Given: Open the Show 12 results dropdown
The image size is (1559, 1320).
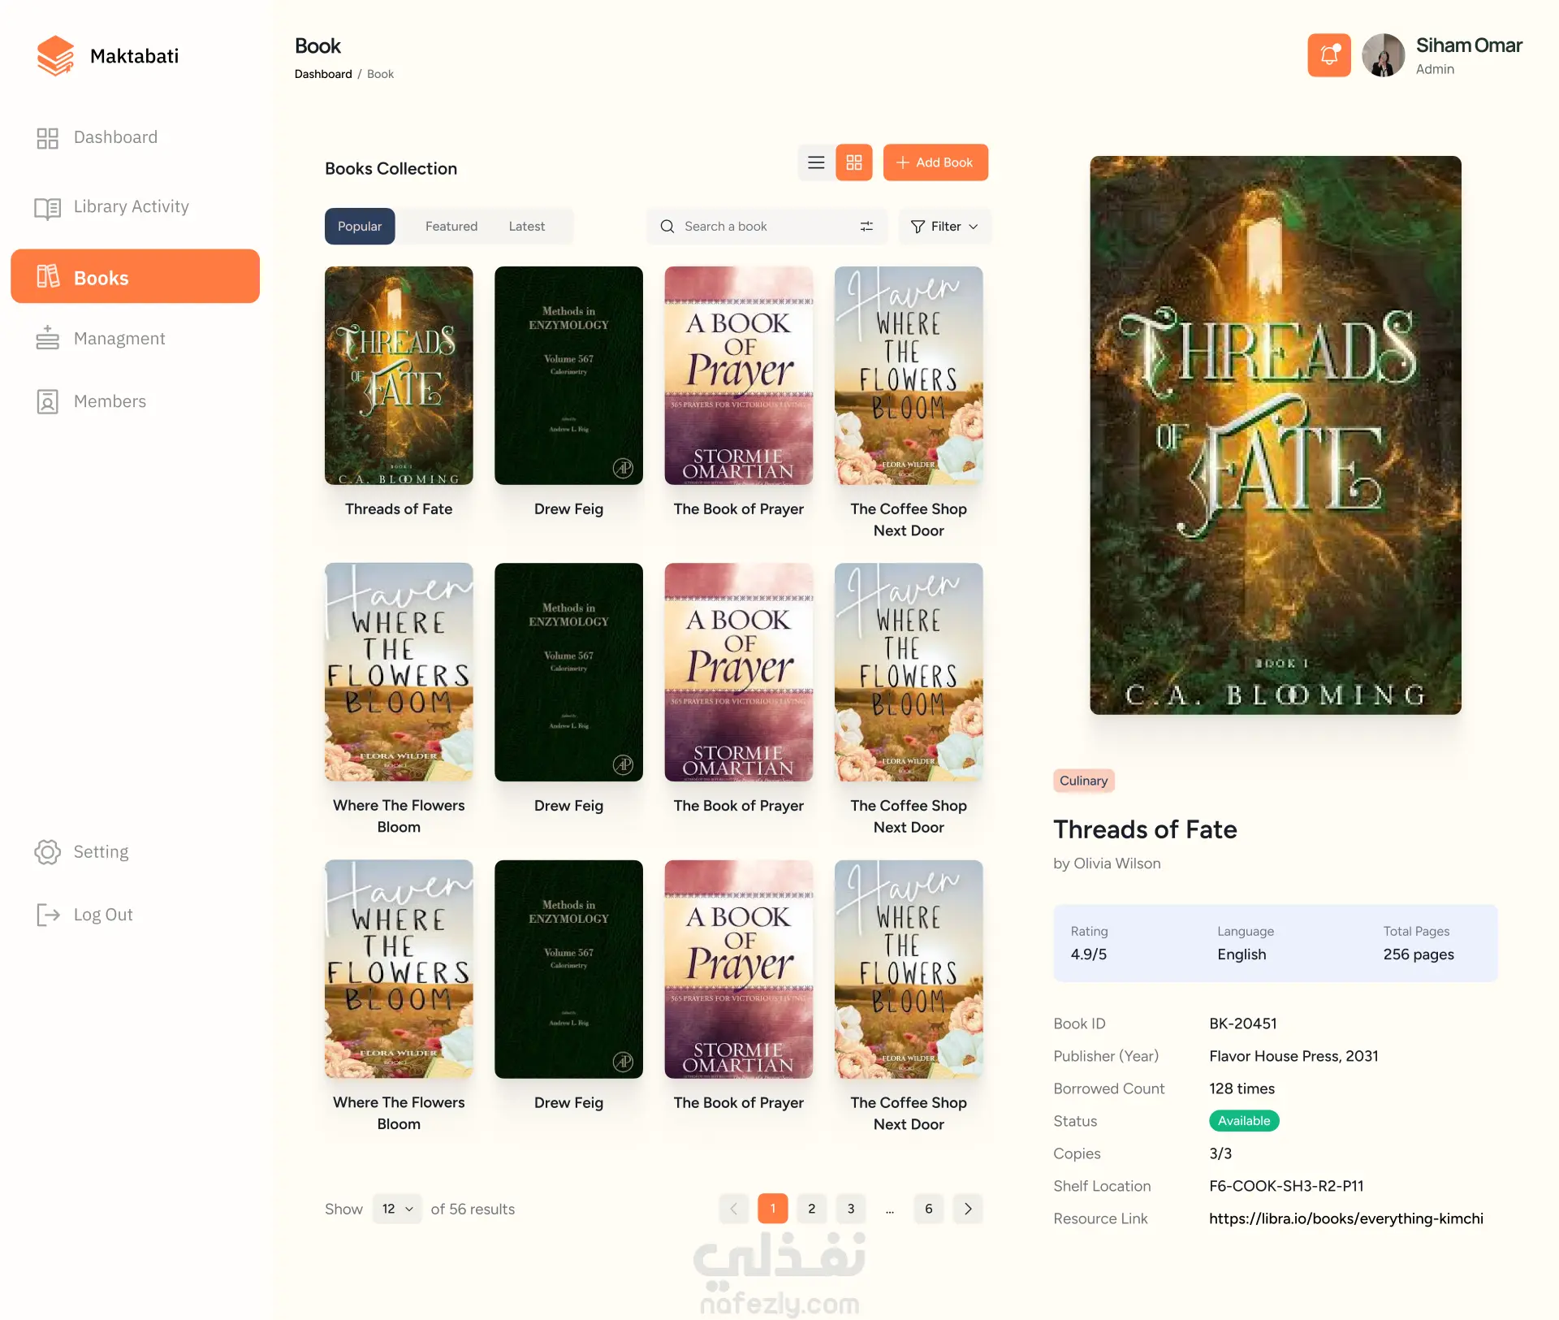Looking at the screenshot, I should 397,1209.
